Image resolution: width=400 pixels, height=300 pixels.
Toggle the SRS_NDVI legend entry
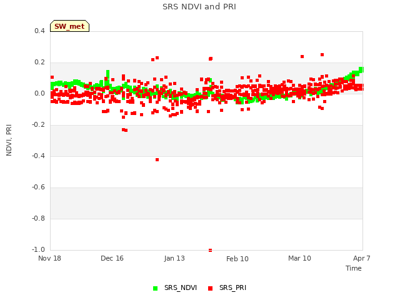[175, 287]
